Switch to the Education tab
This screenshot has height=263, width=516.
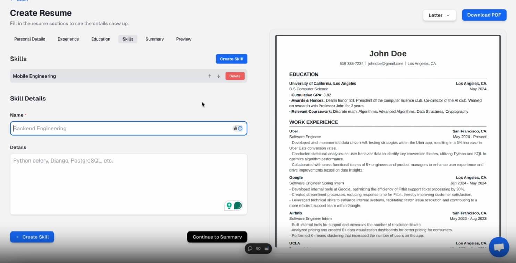pos(101,39)
